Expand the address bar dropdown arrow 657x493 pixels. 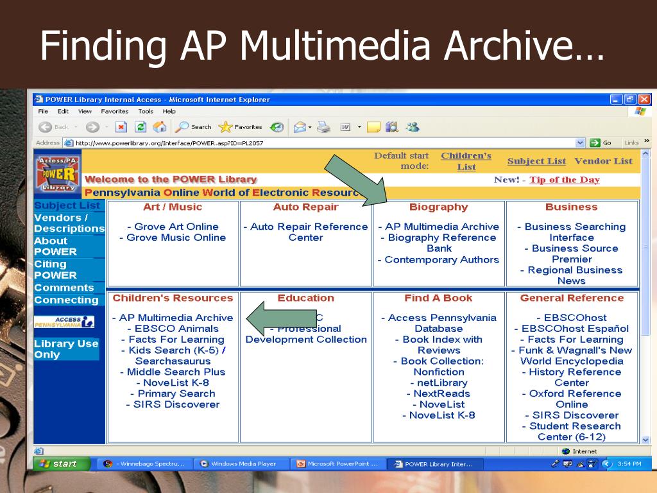[x=580, y=143]
